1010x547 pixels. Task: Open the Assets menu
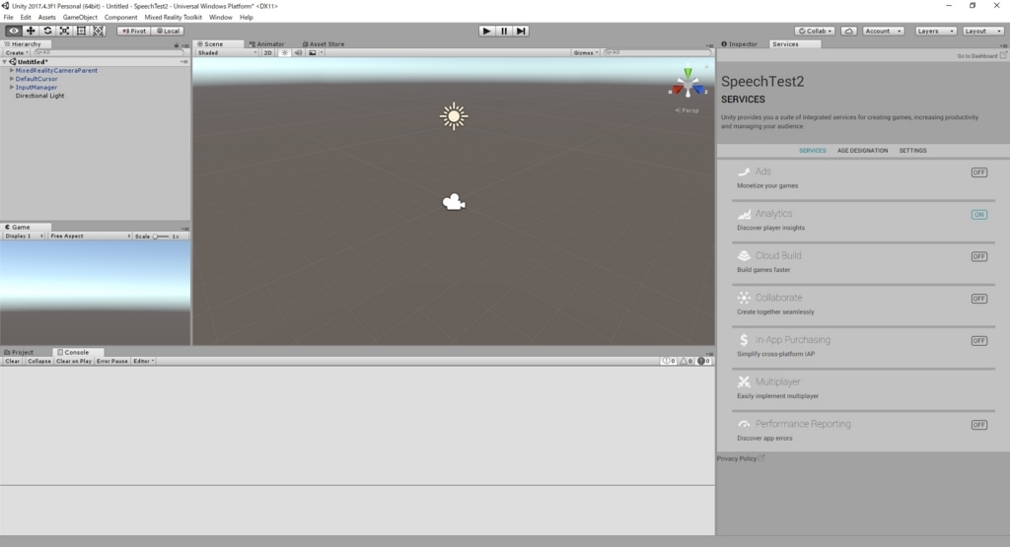point(47,18)
